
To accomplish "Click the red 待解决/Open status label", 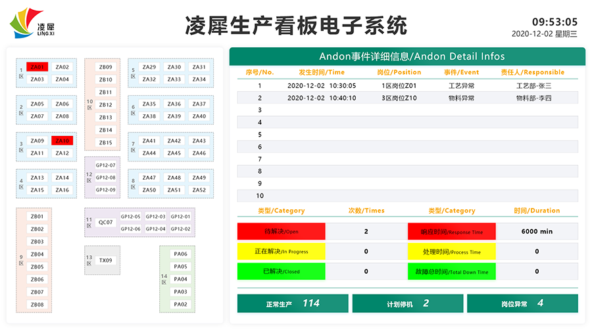I will point(281,232).
